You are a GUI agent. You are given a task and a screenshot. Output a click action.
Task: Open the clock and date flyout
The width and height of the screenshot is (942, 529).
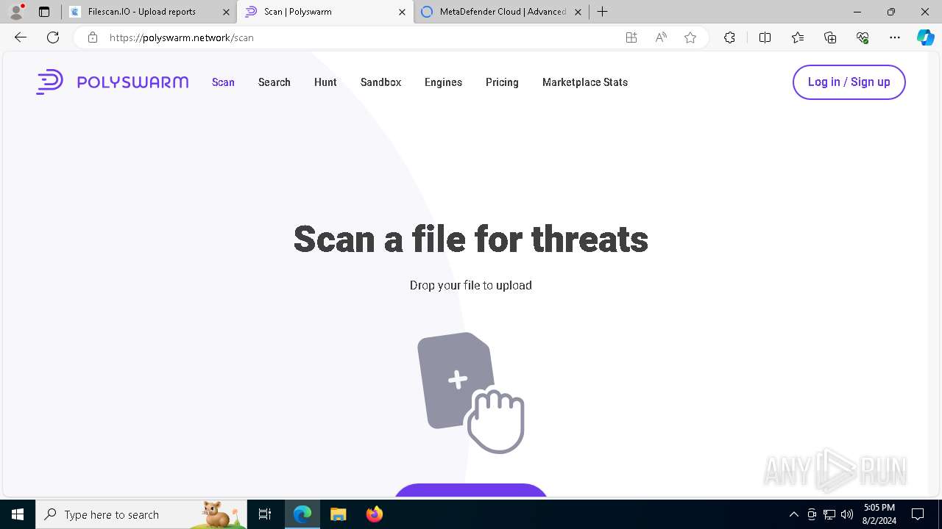tap(879, 514)
